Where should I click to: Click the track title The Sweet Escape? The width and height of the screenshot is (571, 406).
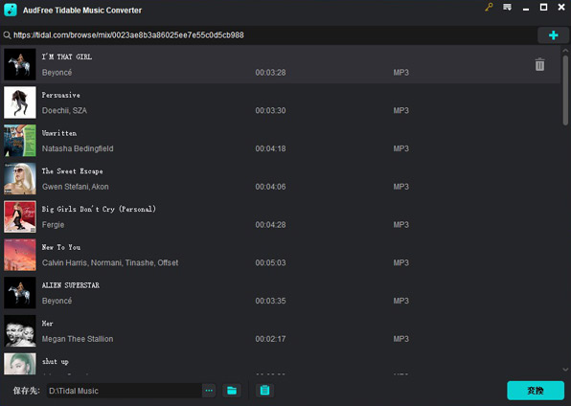[72, 171]
